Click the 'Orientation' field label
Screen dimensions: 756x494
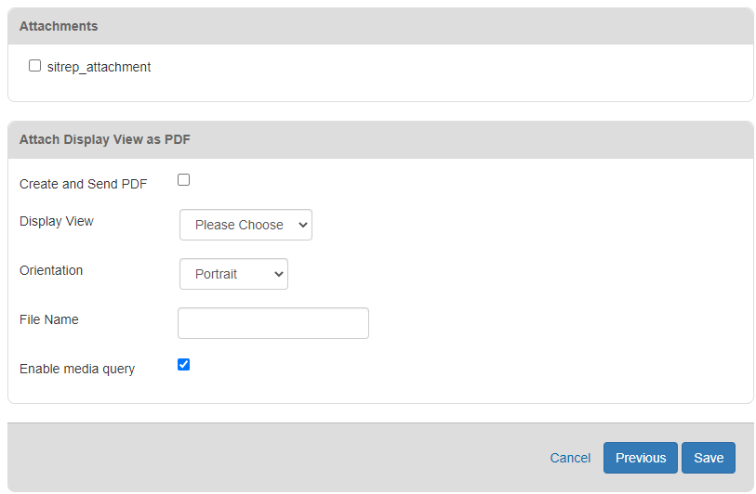tap(51, 270)
